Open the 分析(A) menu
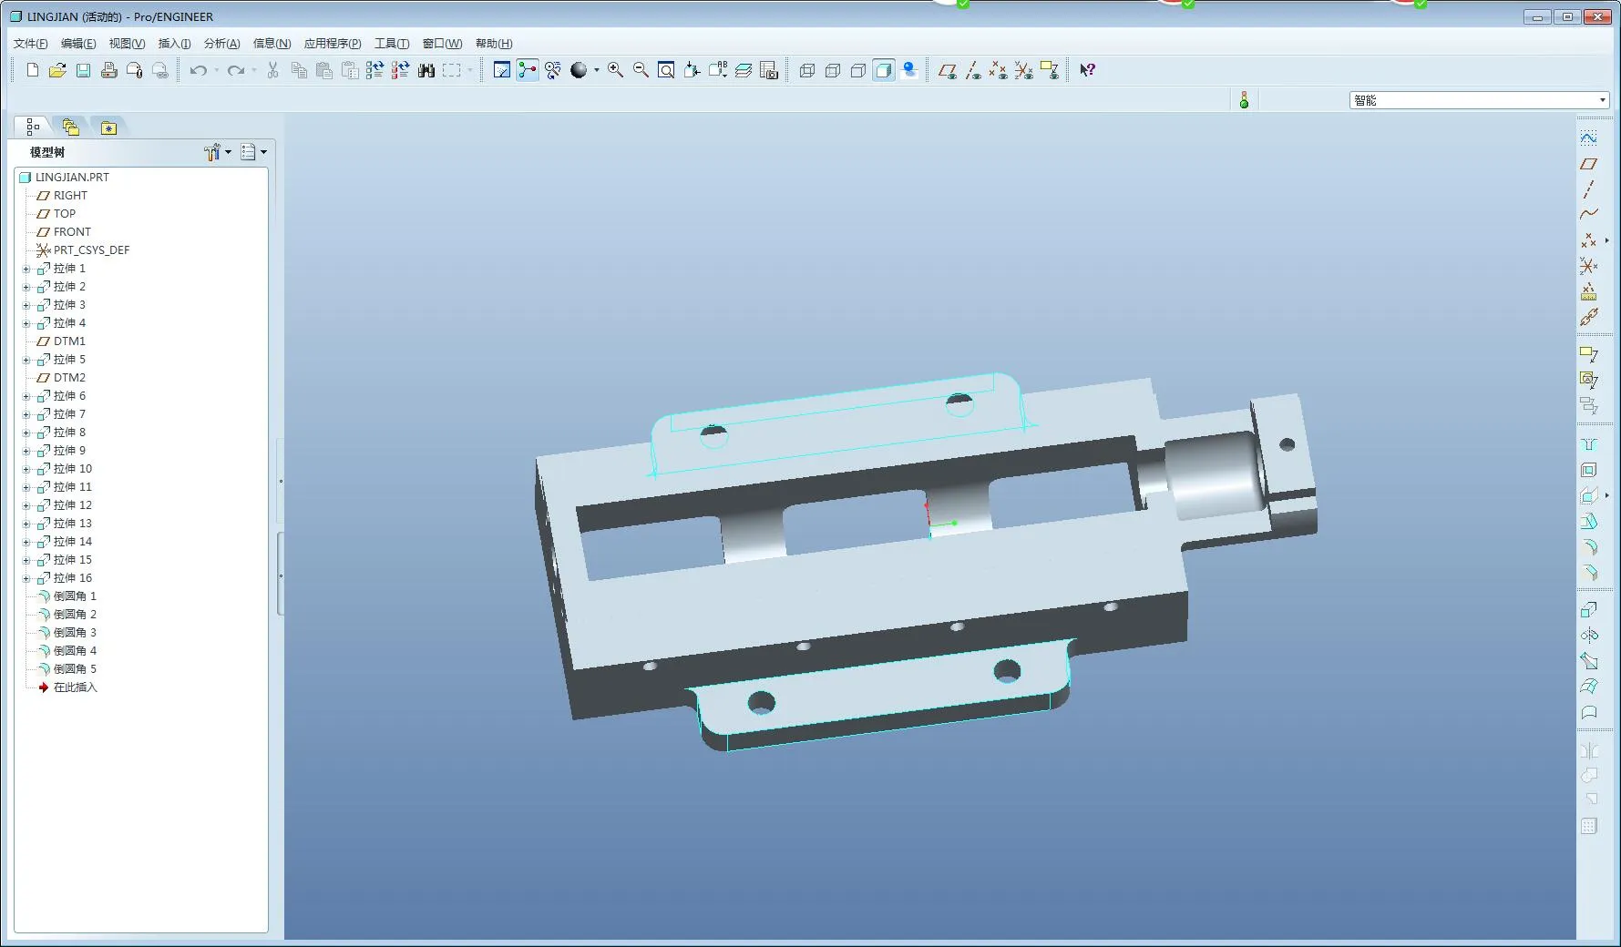 tap(221, 44)
